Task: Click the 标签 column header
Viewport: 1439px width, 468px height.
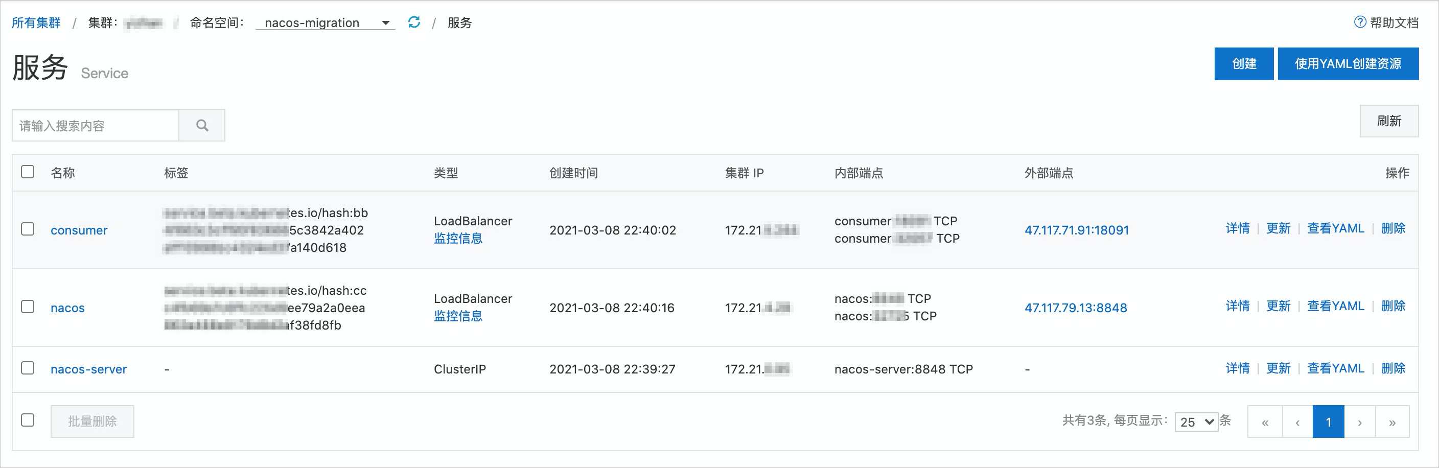Action: 176,173
